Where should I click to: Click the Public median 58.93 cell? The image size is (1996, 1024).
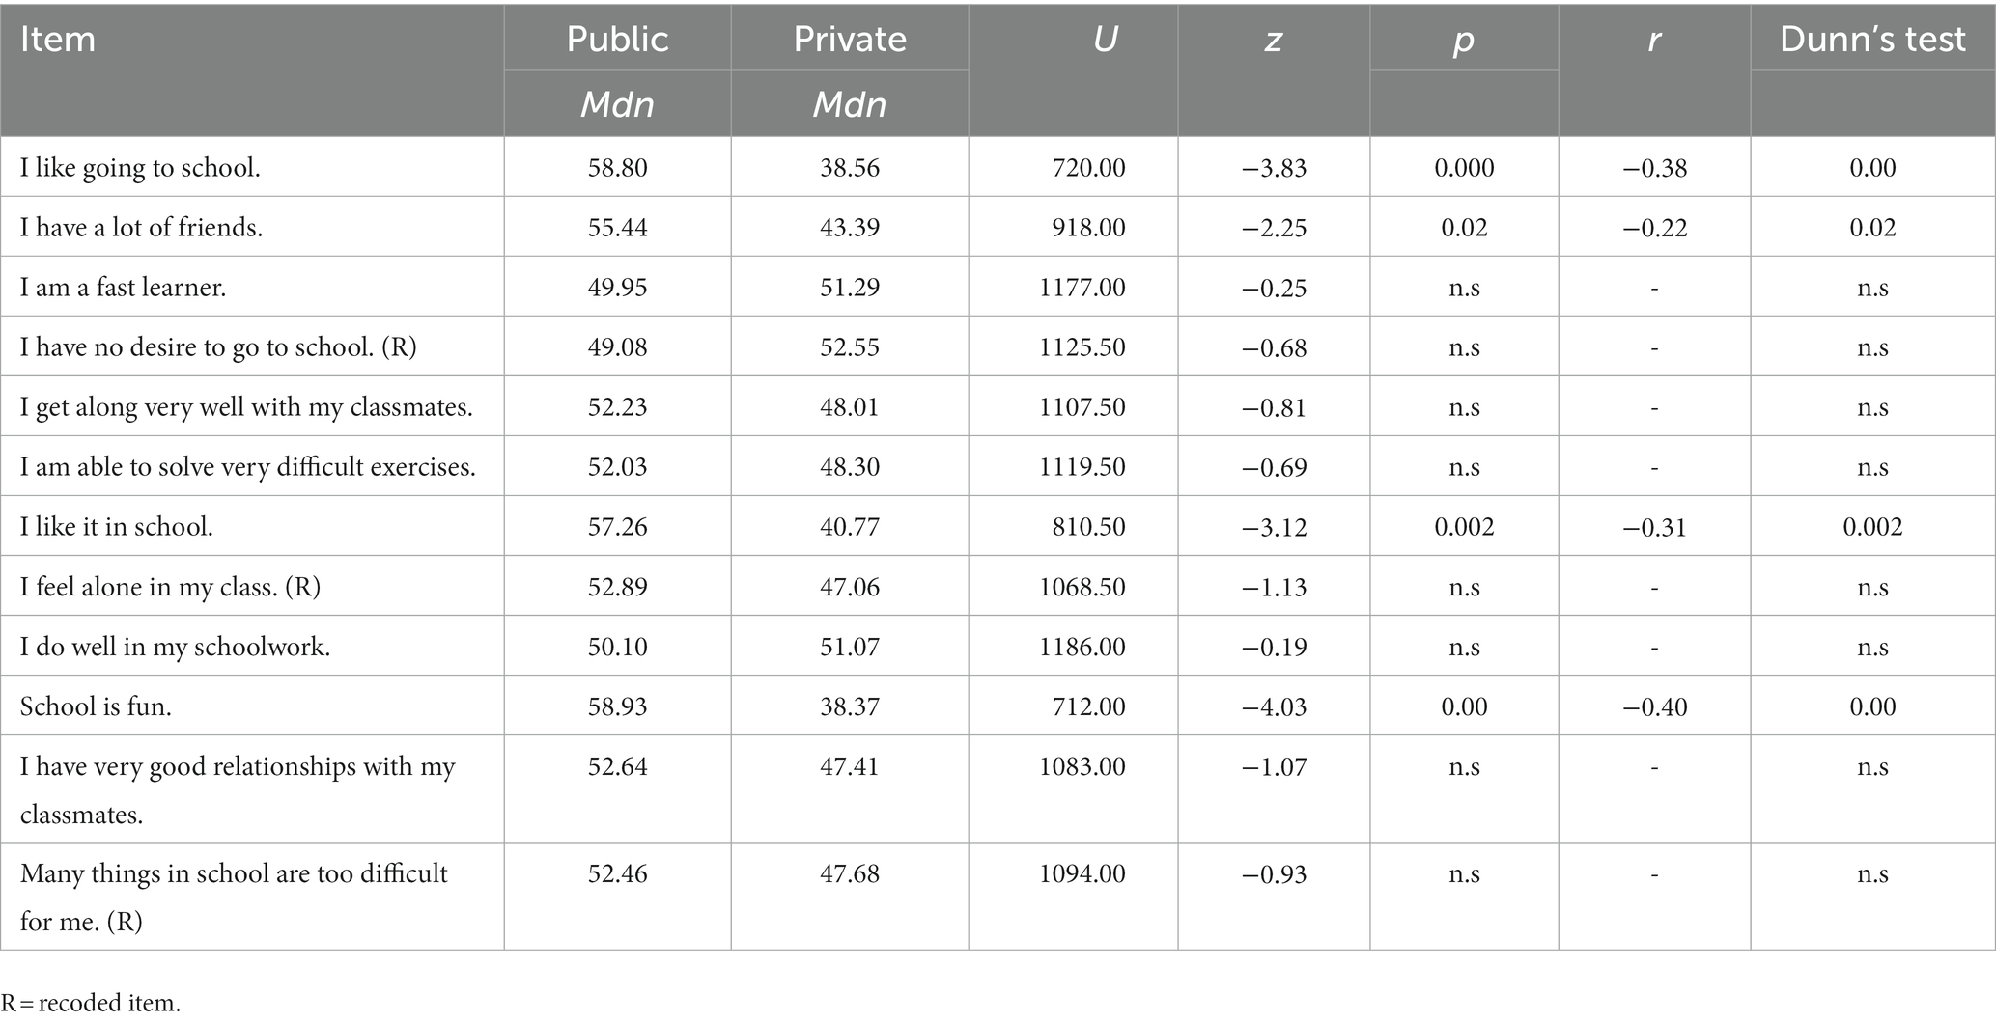point(617,706)
